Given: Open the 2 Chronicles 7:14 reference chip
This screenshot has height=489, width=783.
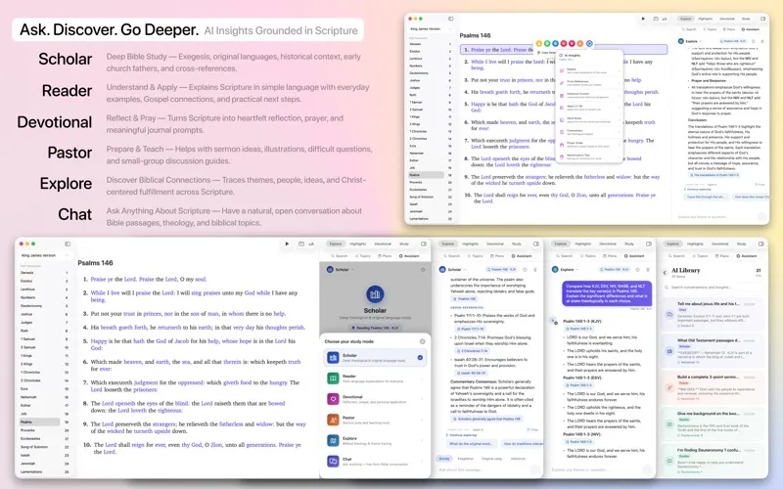Looking at the screenshot, I should [x=473, y=351].
